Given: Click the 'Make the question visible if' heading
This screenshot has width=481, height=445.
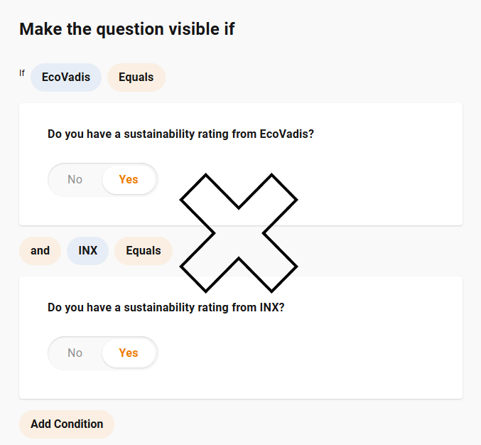Looking at the screenshot, I should click(126, 29).
